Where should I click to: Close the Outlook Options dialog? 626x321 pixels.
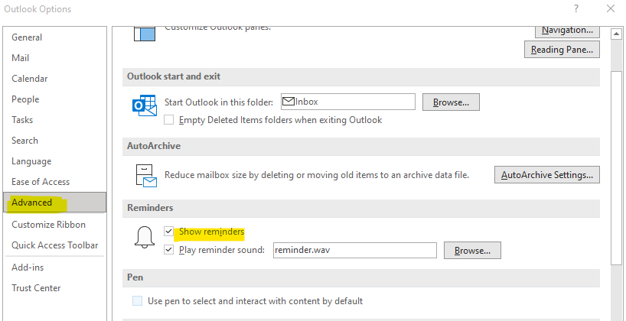pyautogui.click(x=611, y=8)
